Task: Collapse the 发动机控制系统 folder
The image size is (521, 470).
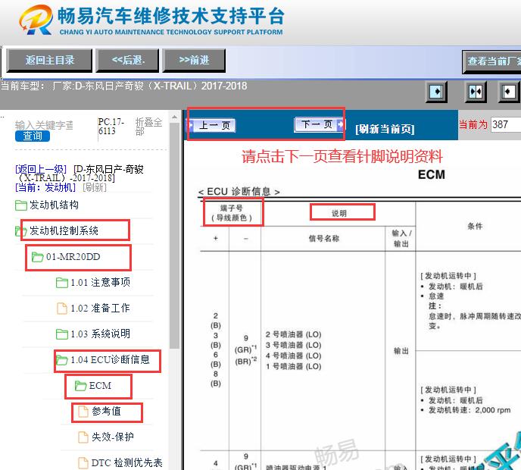Action: point(64,230)
